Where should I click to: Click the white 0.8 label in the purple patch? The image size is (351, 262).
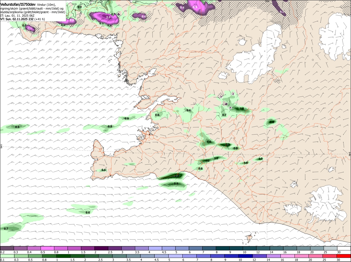(x=72, y=20)
